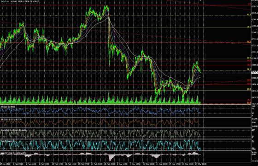Click the '6 Feb 04:00' time label
The image size is (258, 166).
click(x=31, y=164)
